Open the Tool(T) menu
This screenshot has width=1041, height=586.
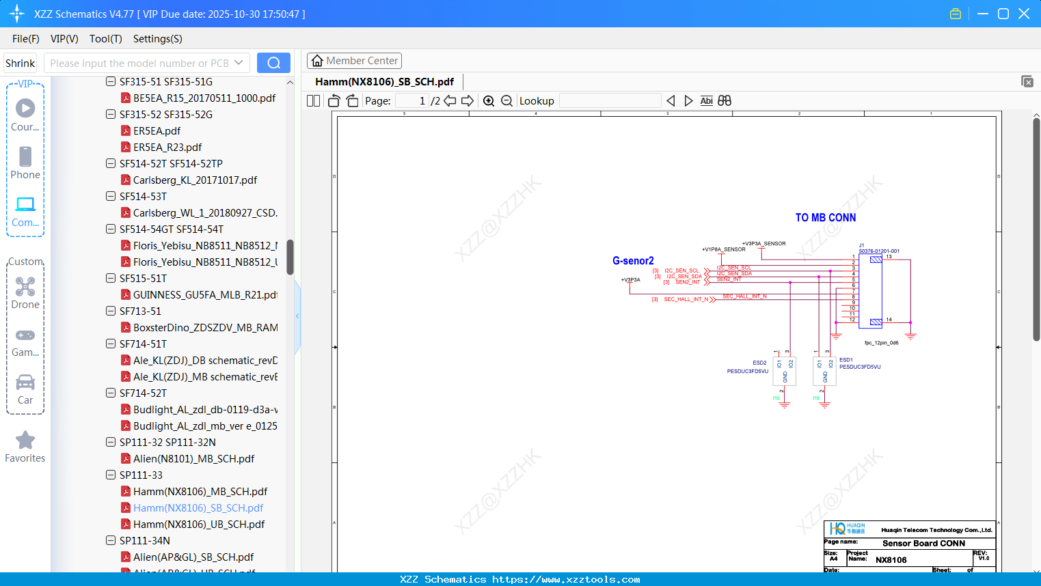[x=105, y=39]
